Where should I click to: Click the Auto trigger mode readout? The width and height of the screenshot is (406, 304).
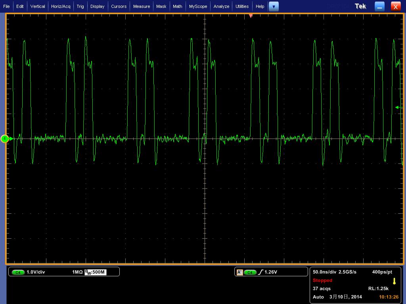coord(318,297)
